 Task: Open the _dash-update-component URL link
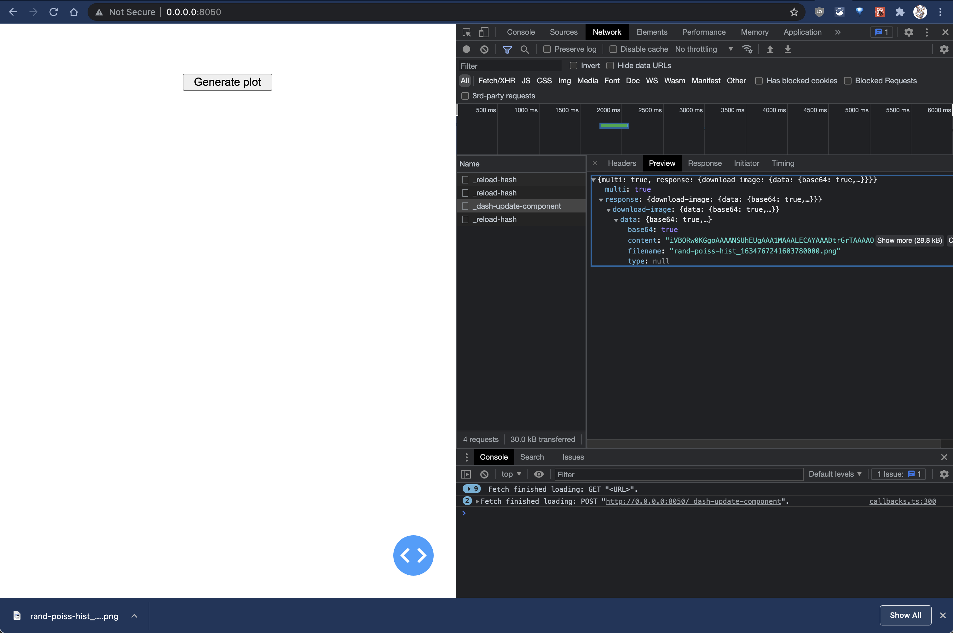tap(693, 502)
